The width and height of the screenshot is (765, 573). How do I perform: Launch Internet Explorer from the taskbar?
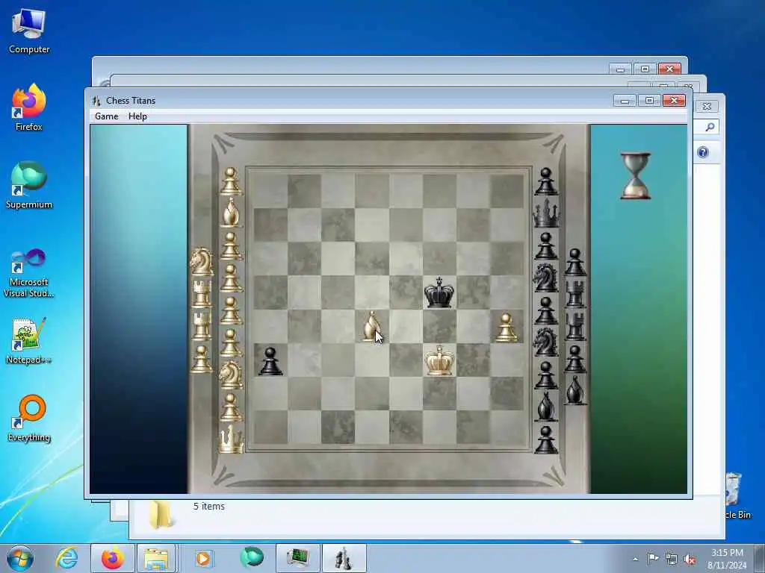pos(66,558)
